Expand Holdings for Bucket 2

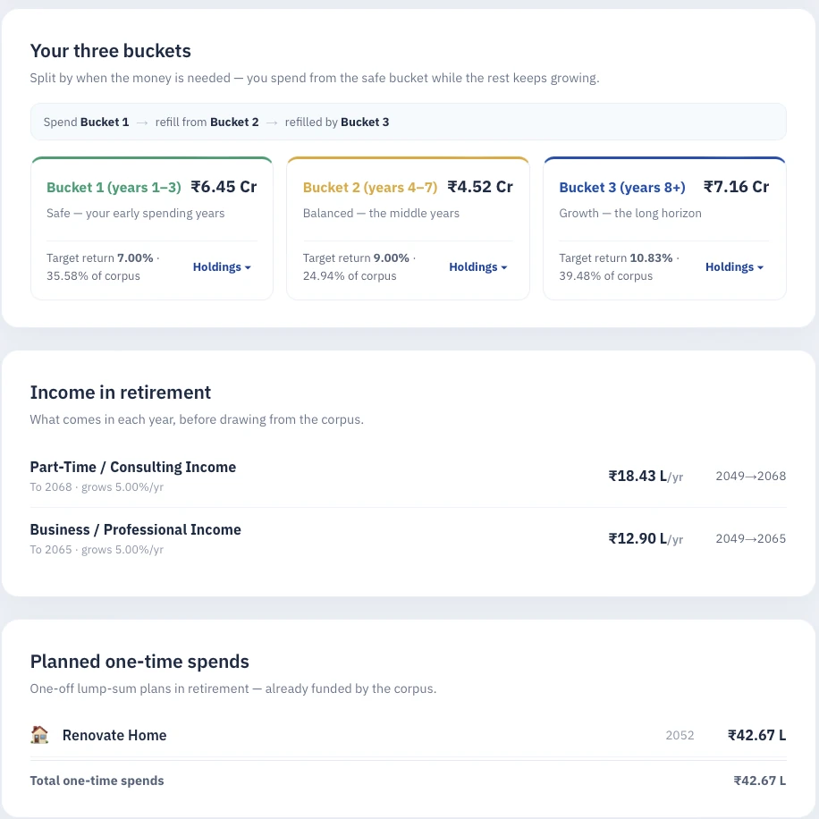[x=478, y=267]
